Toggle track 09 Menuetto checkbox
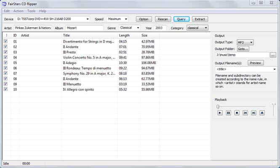 [5, 84]
